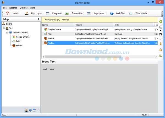Screen dimensions: 165x118
Task: Pin the Map panel with pushpin icon
Action: pos(38,19)
